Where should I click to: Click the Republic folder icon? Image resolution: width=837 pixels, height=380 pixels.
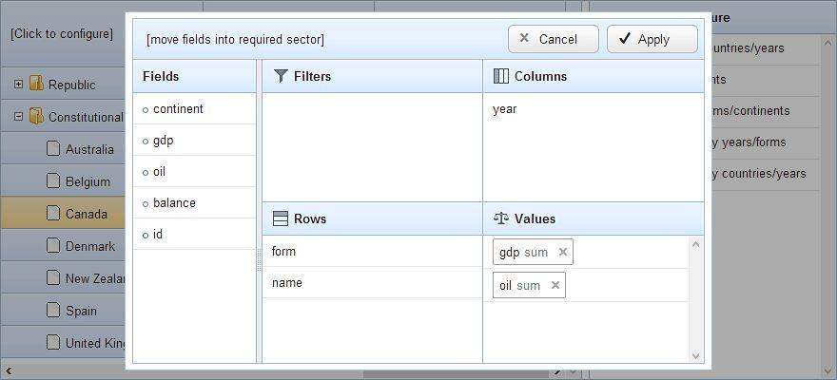click(x=37, y=85)
